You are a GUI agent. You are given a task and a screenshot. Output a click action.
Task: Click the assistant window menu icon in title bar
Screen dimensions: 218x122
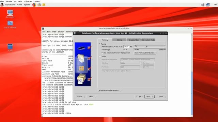[75, 33]
